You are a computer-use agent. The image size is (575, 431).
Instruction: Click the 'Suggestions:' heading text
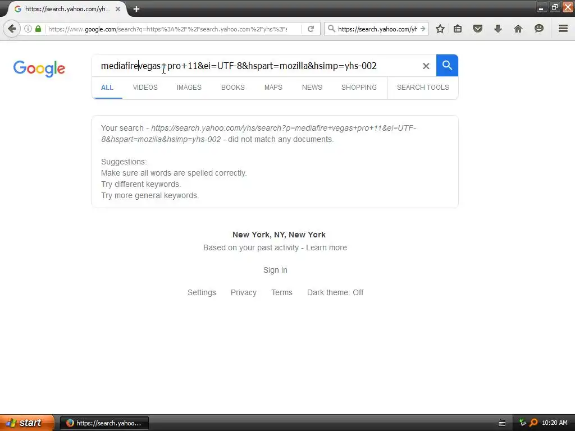coord(124,162)
